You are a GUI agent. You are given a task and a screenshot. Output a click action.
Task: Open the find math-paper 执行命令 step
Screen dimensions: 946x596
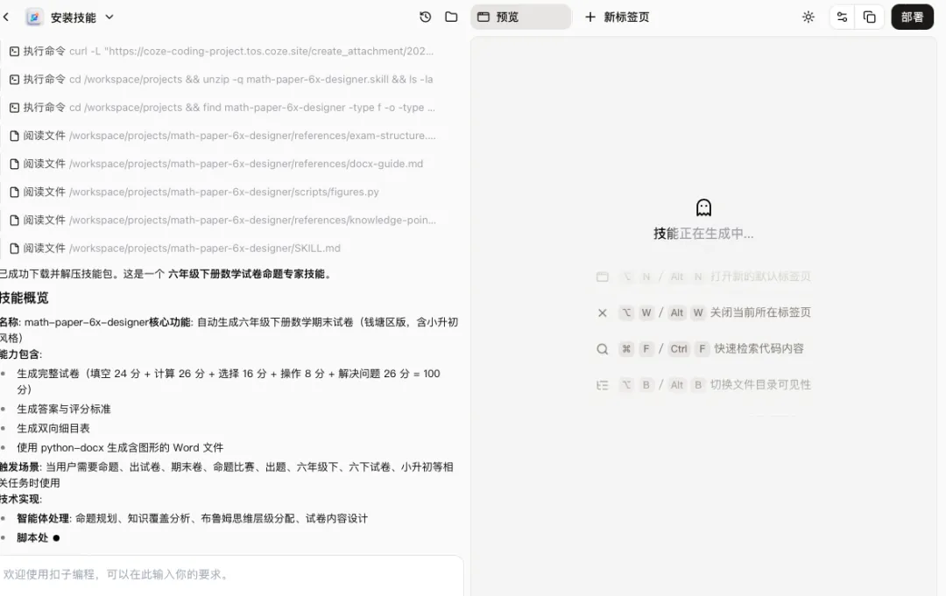click(x=222, y=108)
